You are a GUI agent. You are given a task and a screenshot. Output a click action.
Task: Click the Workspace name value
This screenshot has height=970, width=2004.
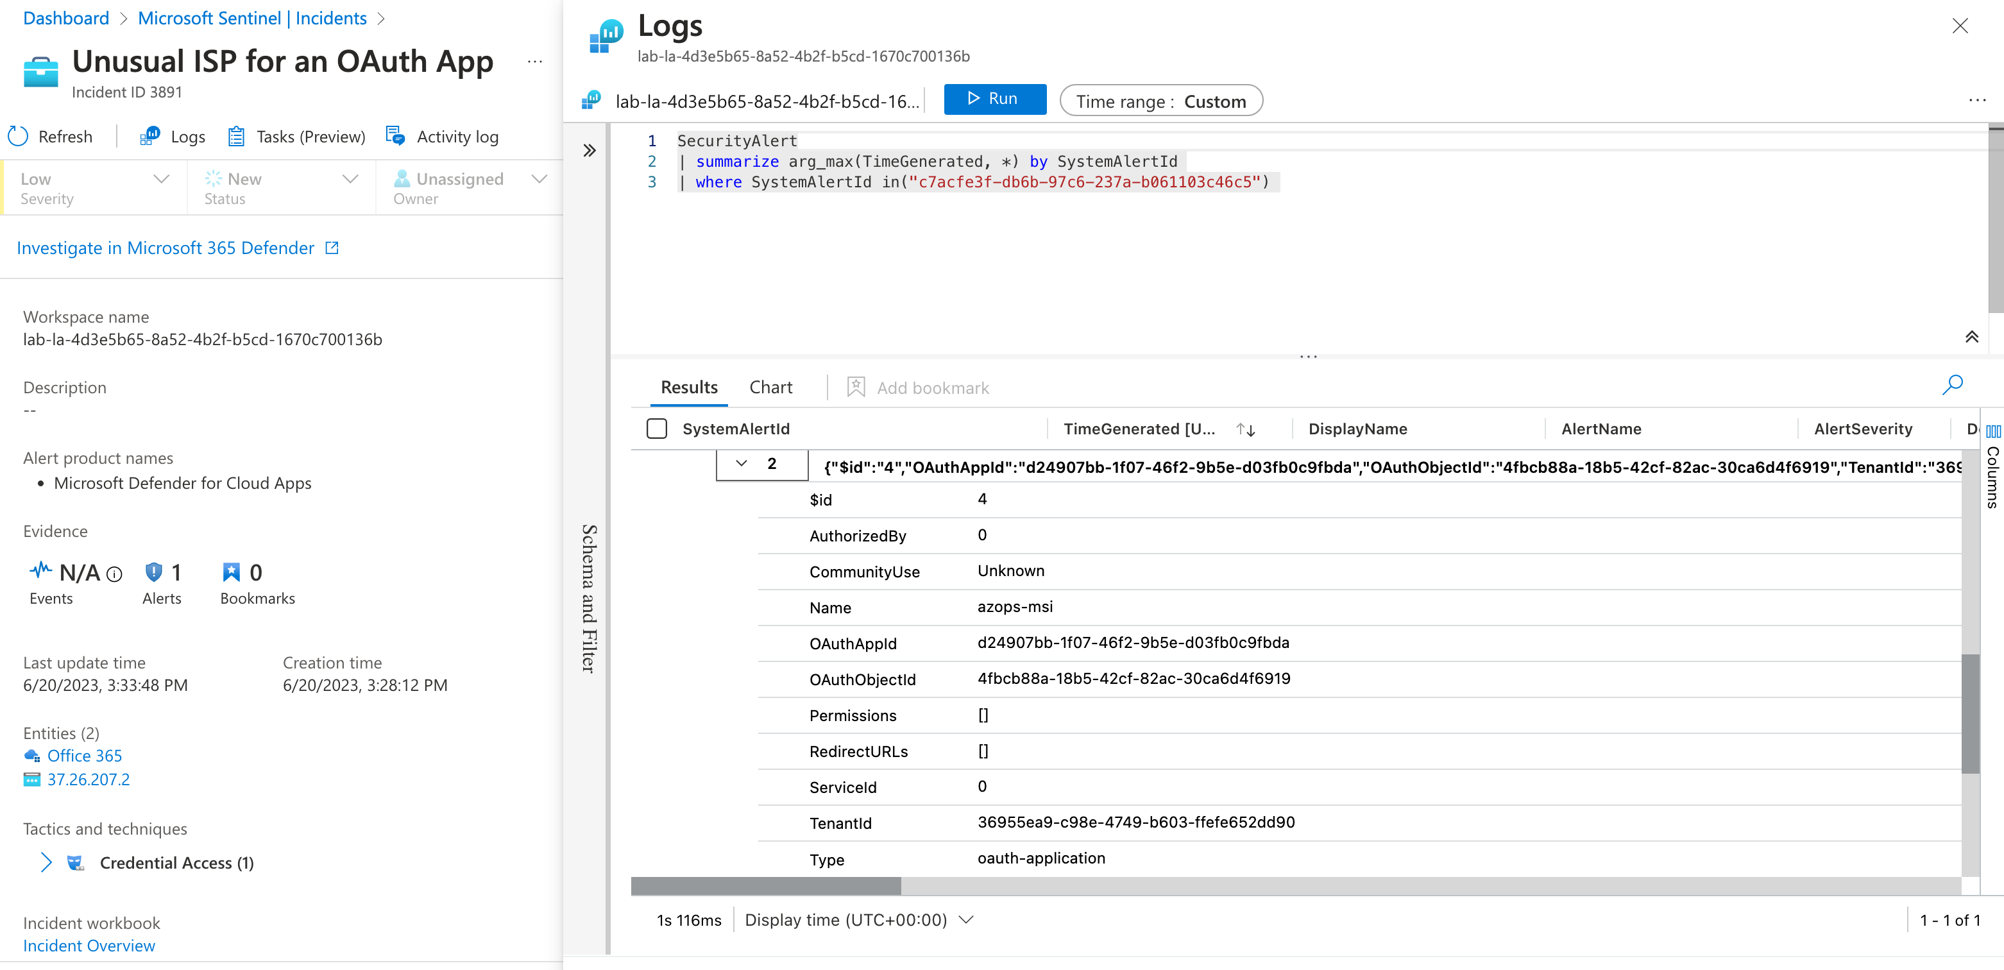[202, 339]
